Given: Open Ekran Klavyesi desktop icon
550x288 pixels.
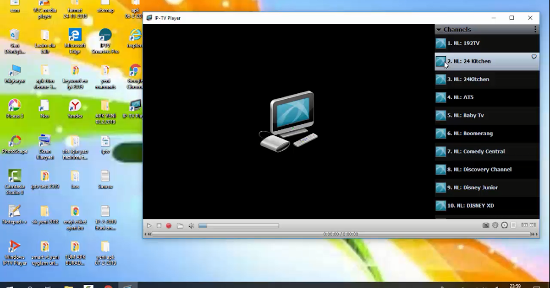Looking at the screenshot, I should [45, 147].
